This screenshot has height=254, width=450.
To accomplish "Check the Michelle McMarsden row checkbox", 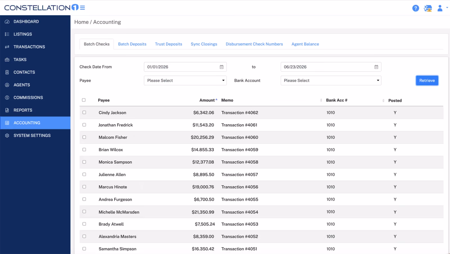I will 84,211.
